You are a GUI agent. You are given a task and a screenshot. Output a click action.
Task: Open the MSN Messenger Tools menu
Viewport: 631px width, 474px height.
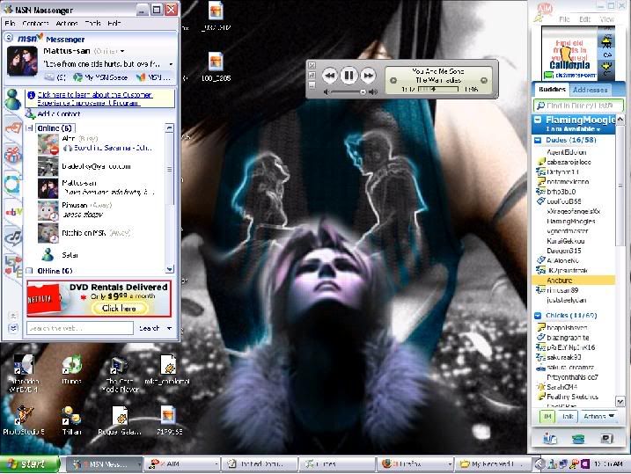coord(93,24)
